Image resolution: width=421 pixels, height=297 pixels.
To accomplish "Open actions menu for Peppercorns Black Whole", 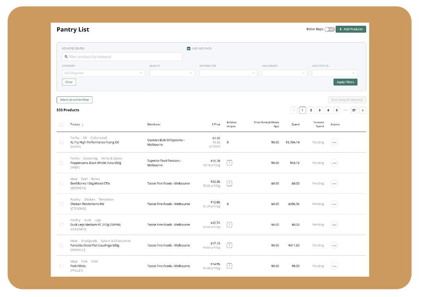I will [334, 163].
